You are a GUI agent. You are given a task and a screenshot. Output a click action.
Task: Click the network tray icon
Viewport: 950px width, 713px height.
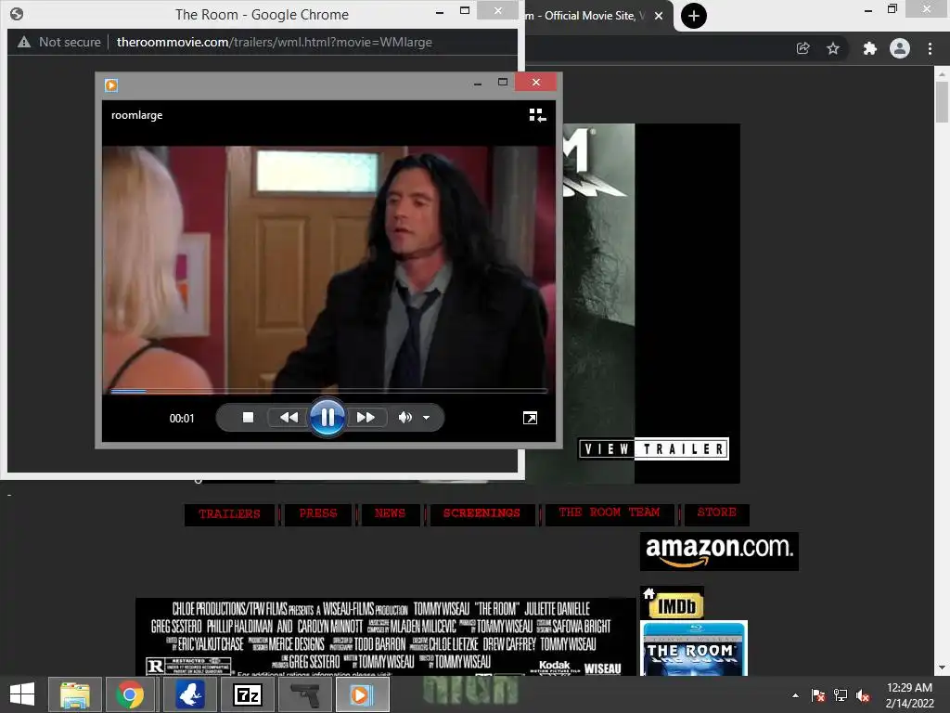(x=841, y=695)
